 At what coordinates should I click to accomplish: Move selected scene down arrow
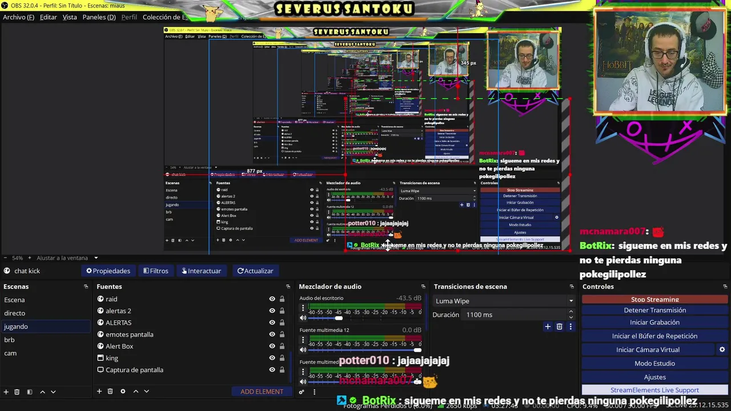[53, 392]
